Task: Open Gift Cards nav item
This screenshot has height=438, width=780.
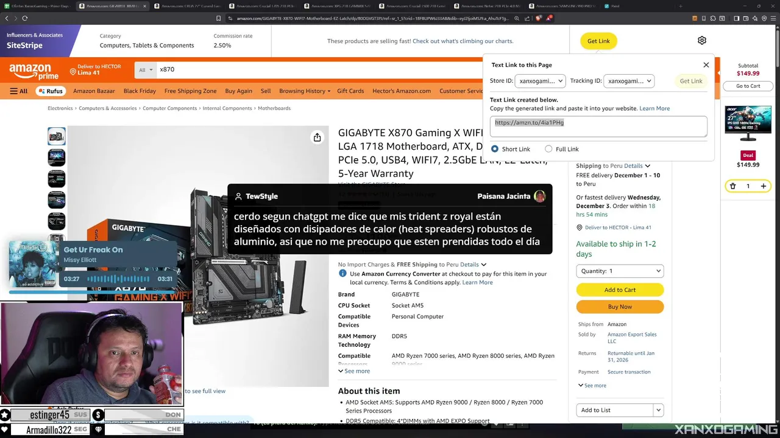Action: [x=350, y=91]
